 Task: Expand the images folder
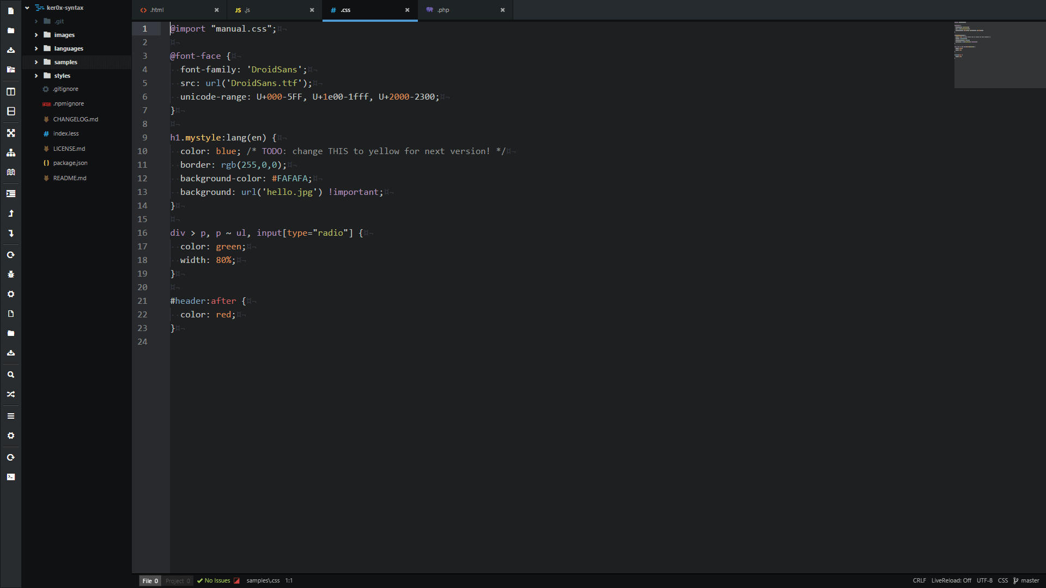click(x=37, y=35)
